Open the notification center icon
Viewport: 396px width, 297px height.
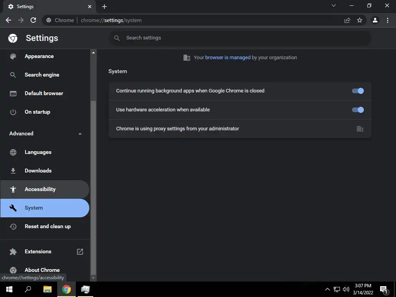(x=384, y=290)
